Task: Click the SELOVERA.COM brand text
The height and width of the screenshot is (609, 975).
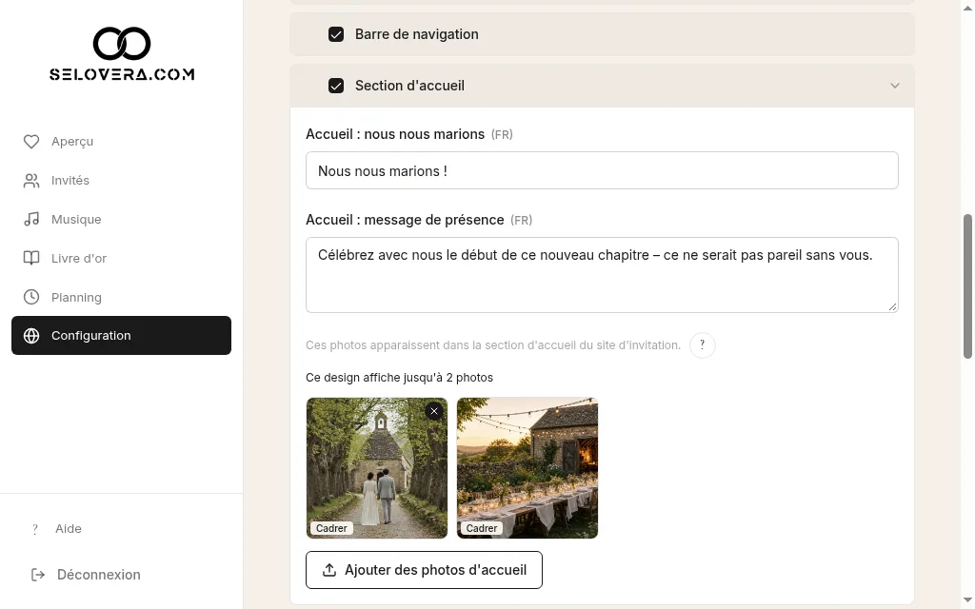Action: [122, 74]
